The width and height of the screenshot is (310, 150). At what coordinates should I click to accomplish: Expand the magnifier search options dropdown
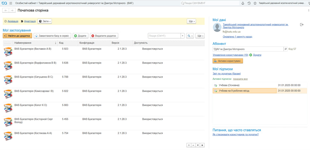coord(190,36)
